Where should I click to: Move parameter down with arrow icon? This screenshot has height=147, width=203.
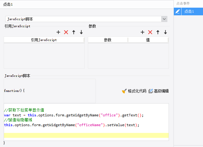(x=166, y=32)
